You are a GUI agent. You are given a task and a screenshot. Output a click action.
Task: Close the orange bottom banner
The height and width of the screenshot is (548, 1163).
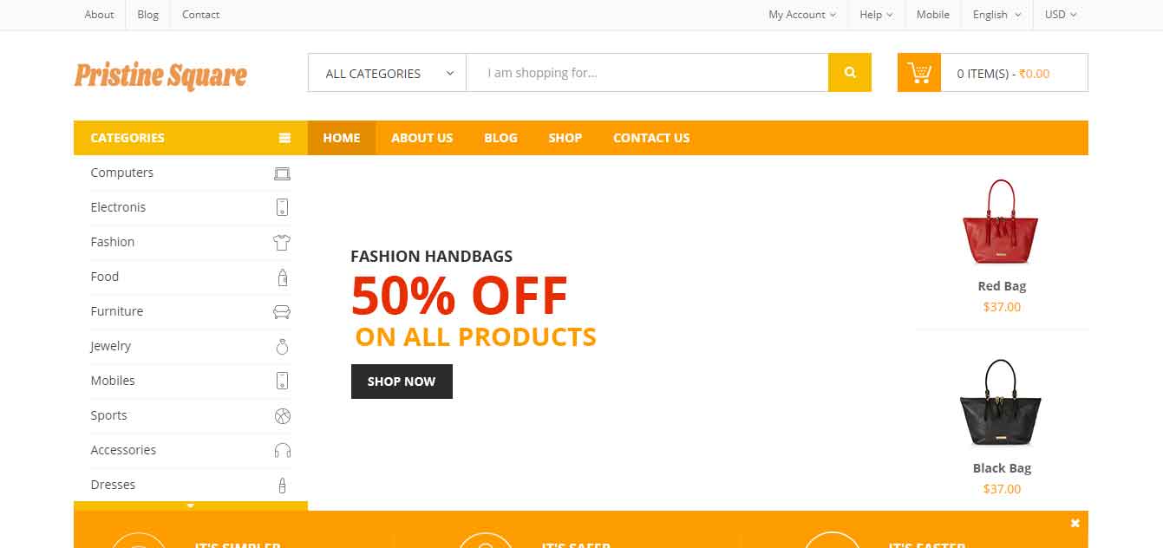[1075, 523]
